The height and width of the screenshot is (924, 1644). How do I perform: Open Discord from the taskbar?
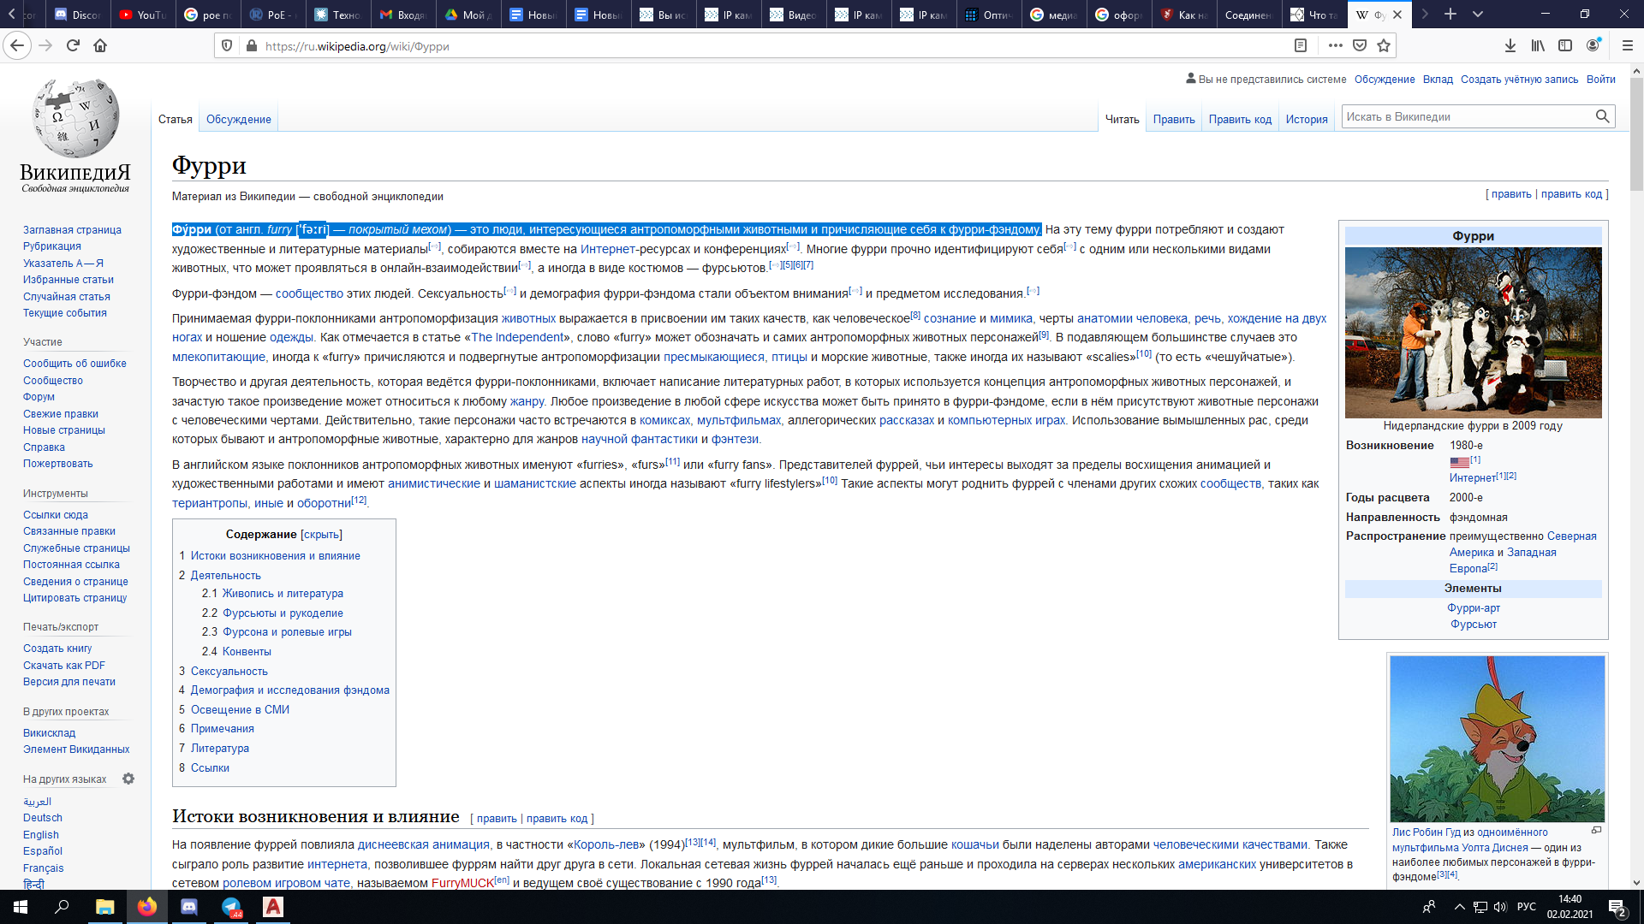click(x=189, y=907)
